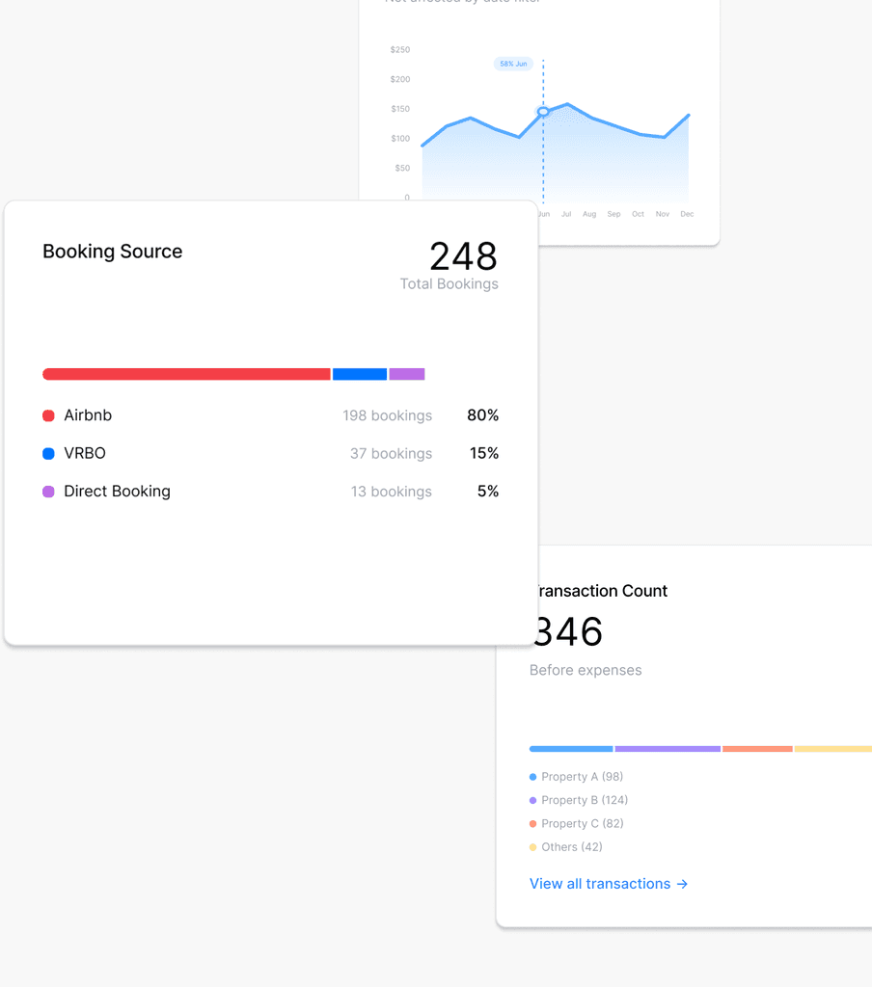Screen dimensions: 872x987
Task: Click the blue dot beside VRBO
Action: pyautogui.click(x=48, y=453)
